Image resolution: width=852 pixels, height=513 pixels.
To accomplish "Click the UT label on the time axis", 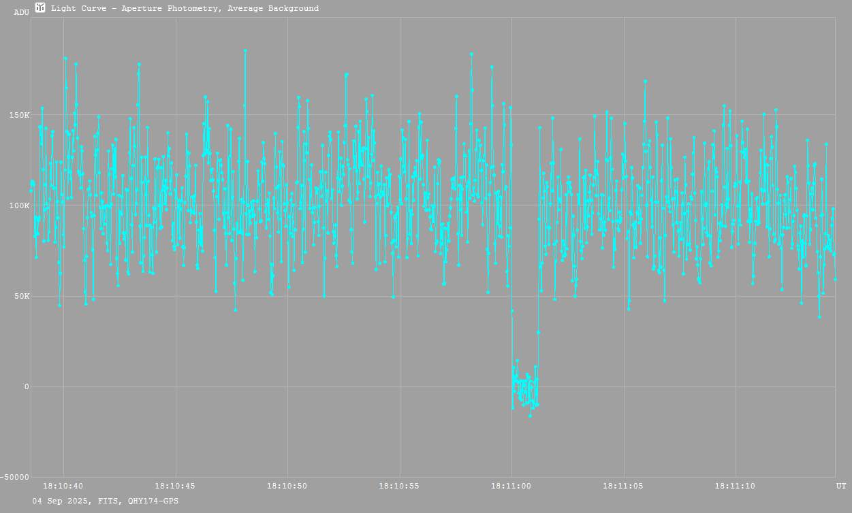I will point(841,486).
